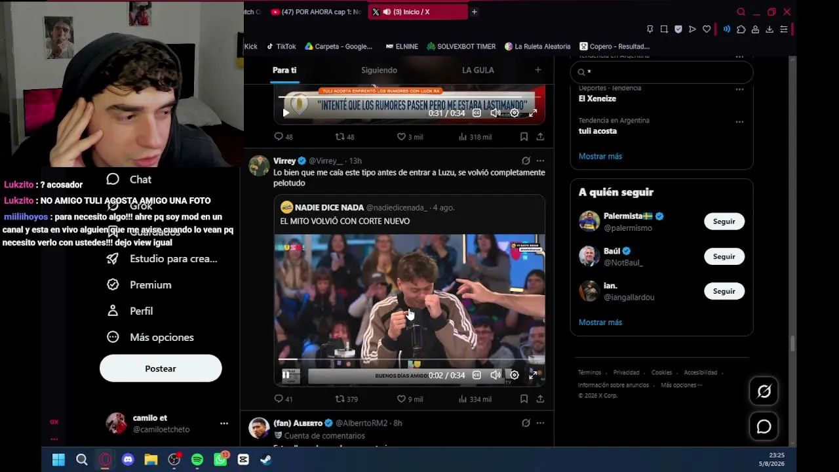Open the floating Grok button
Screen dimensions: 839x472
(x=764, y=391)
